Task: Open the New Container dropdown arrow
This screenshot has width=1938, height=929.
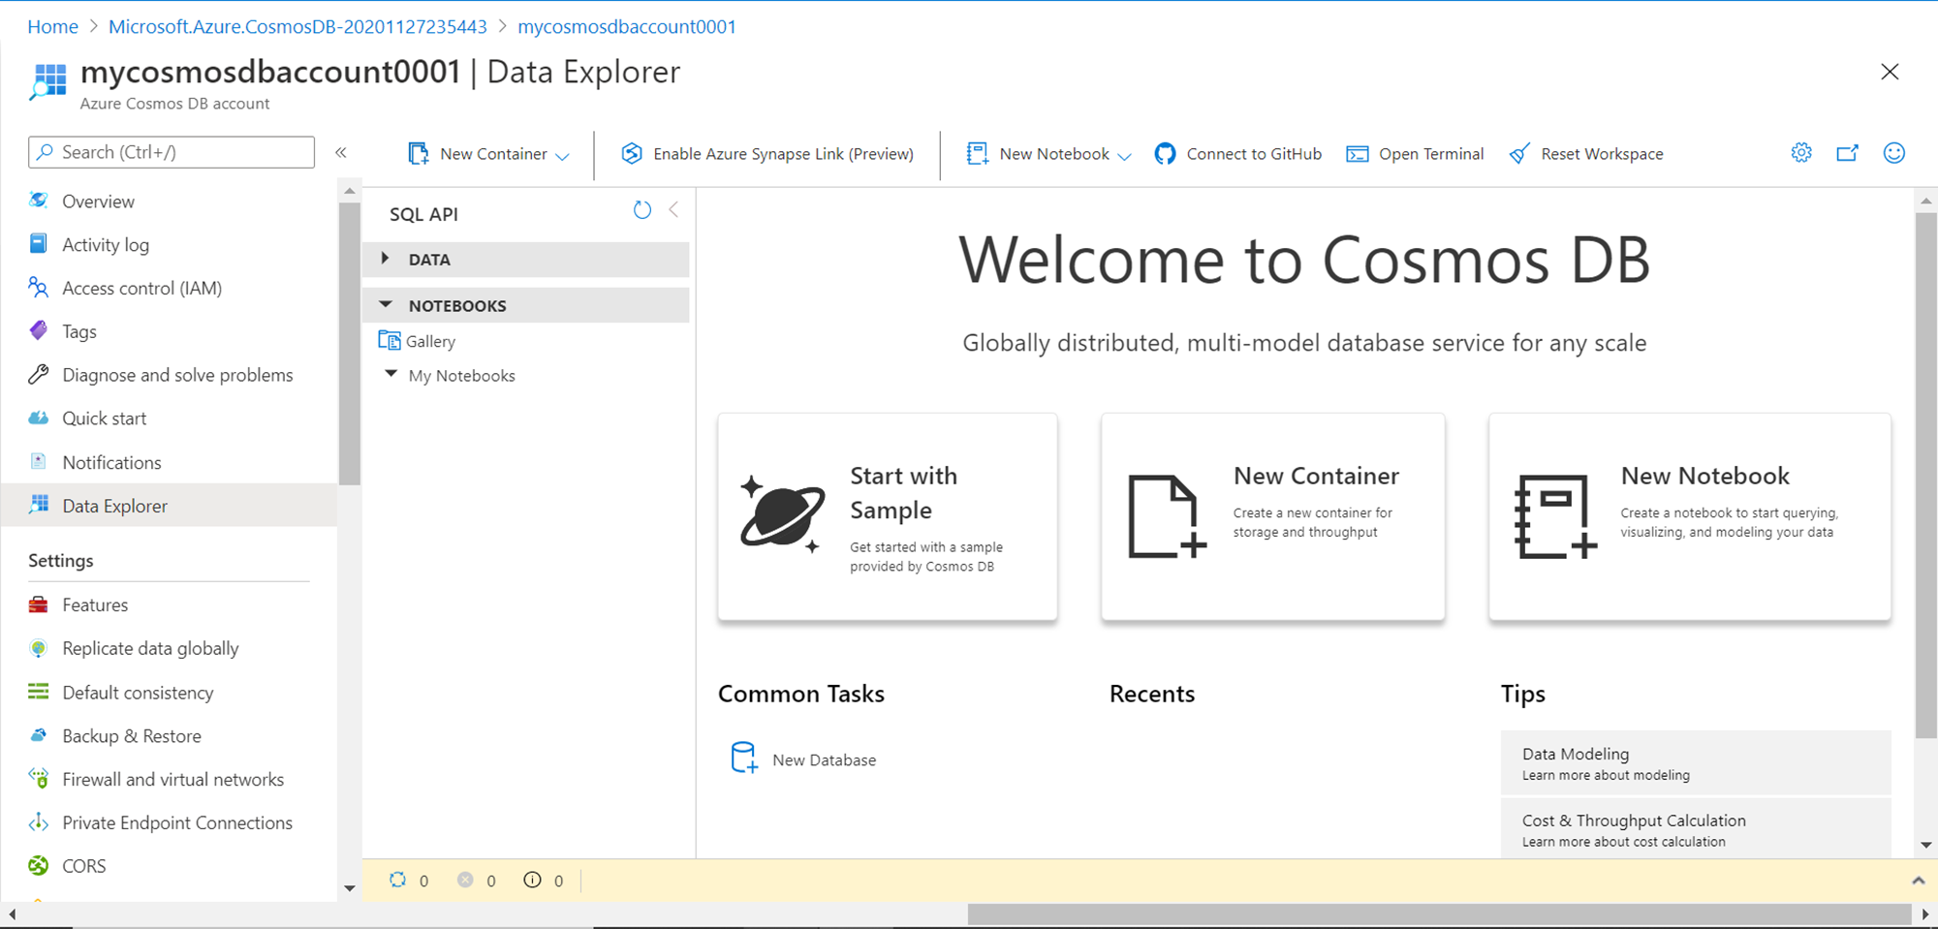Action: coord(562,156)
